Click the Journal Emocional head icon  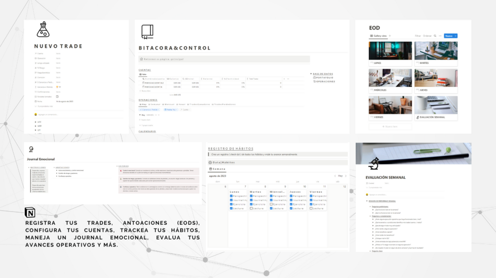(31, 149)
